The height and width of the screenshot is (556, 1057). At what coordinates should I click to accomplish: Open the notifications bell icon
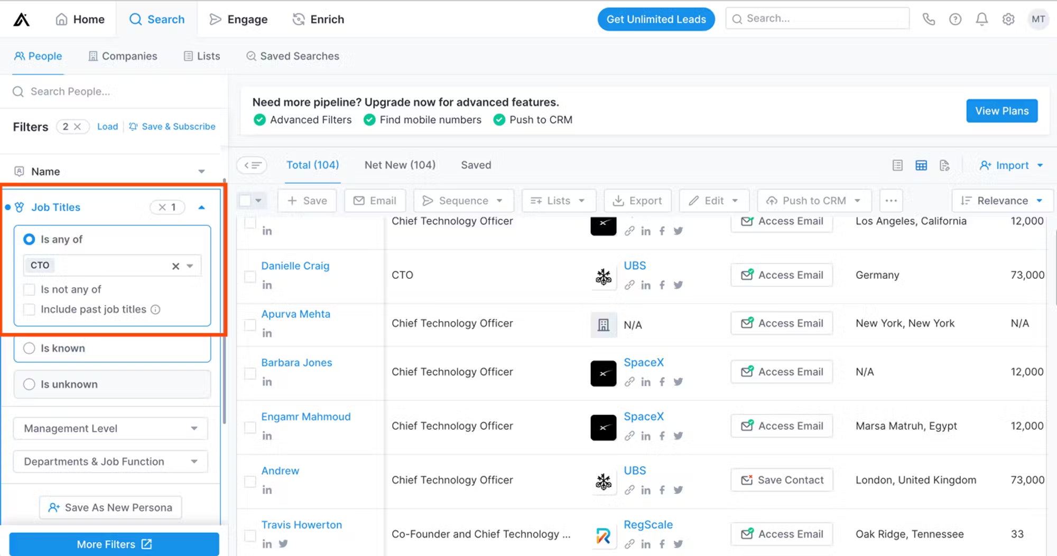point(982,19)
